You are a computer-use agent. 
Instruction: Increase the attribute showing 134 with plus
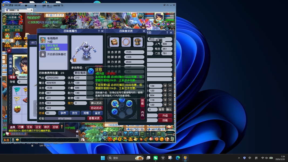point(165,86)
